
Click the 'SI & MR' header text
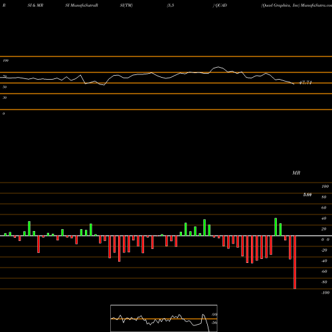35,5
